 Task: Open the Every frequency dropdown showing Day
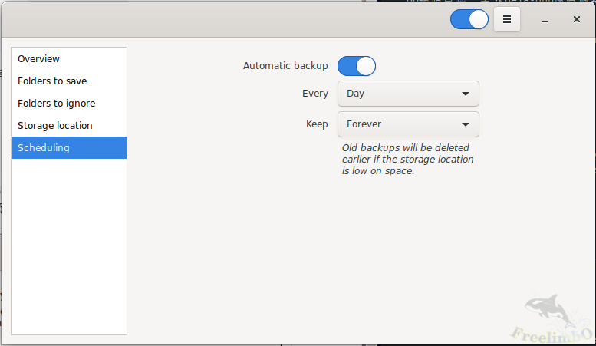pos(408,94)
